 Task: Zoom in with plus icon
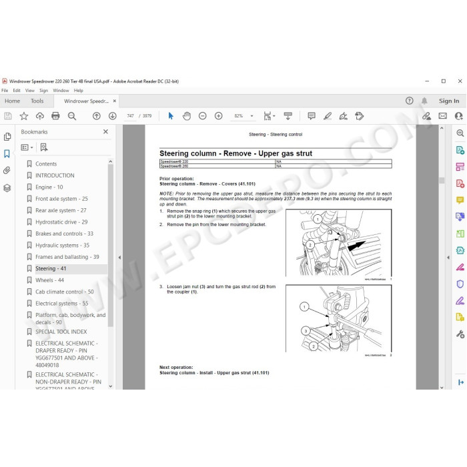219,116
